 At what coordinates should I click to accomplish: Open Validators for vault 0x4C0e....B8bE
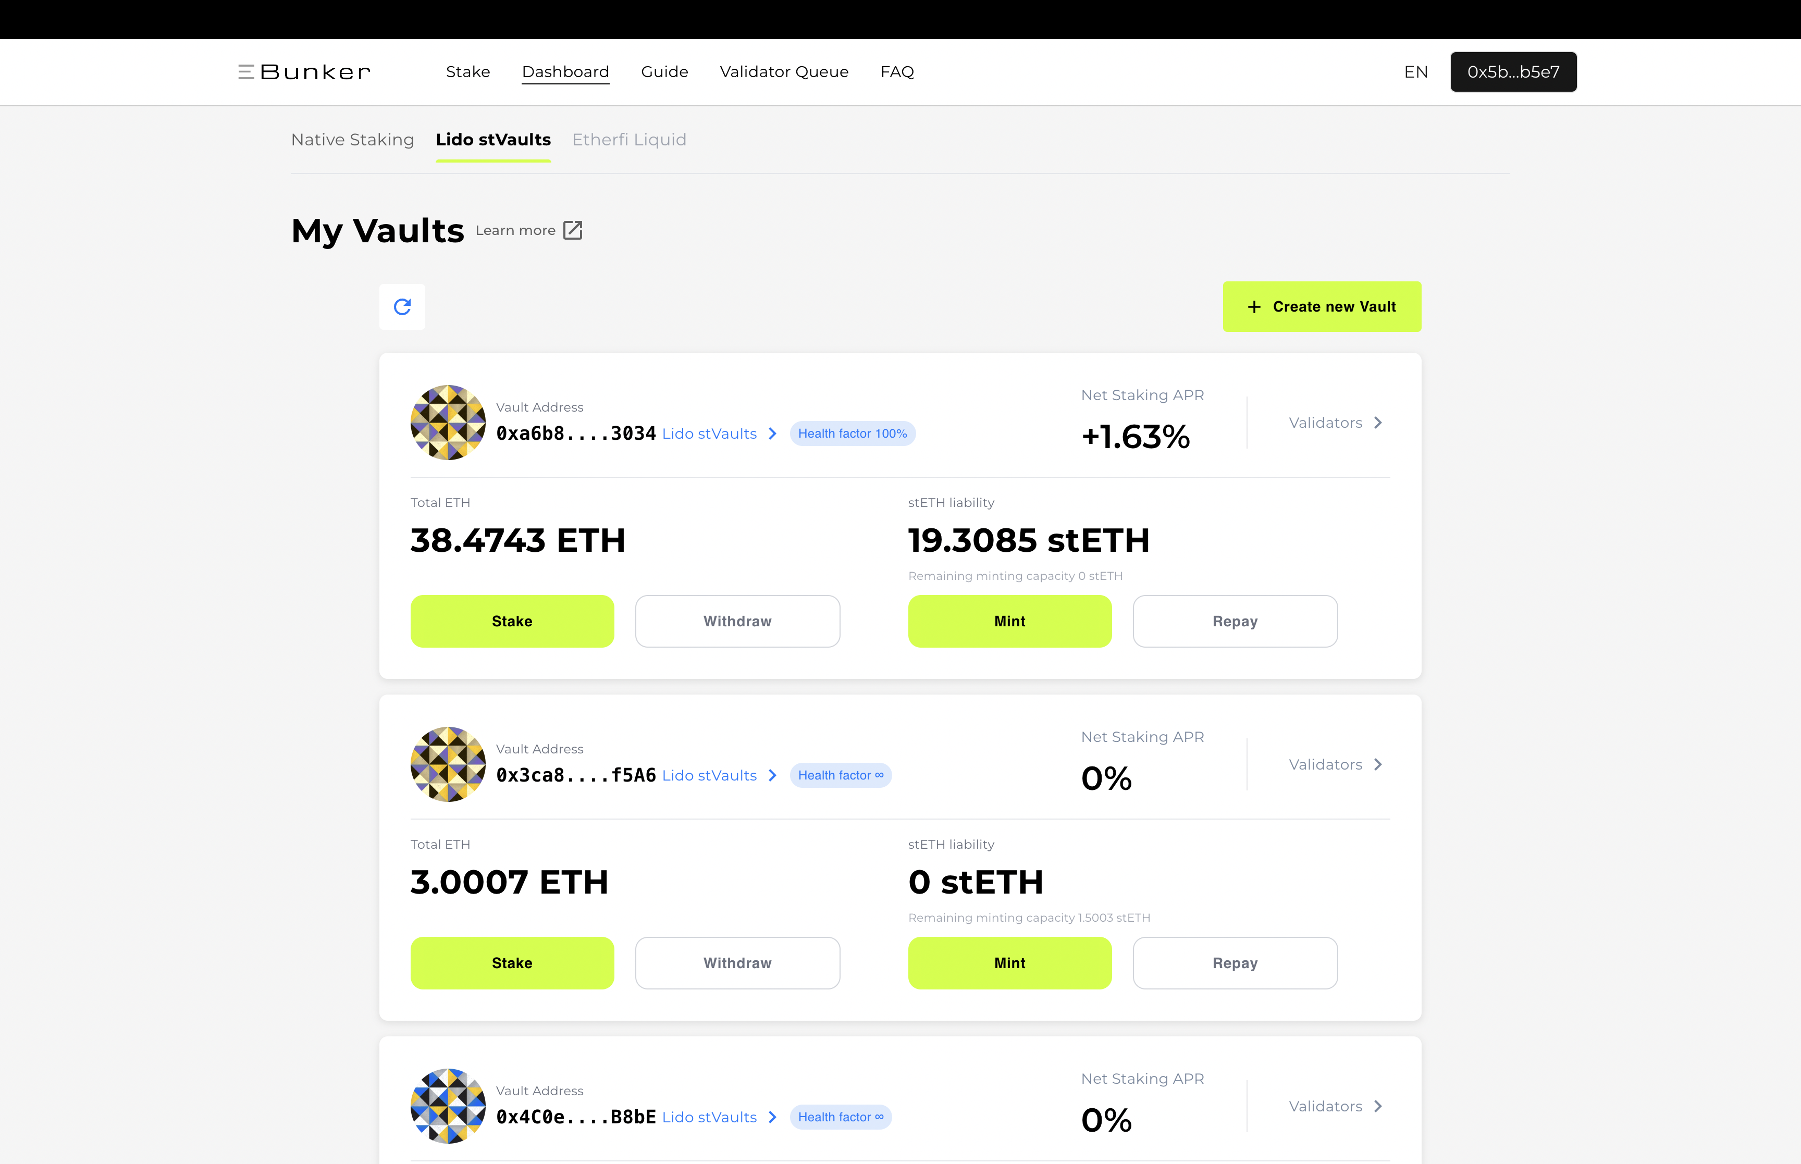click(1336, 1106)
